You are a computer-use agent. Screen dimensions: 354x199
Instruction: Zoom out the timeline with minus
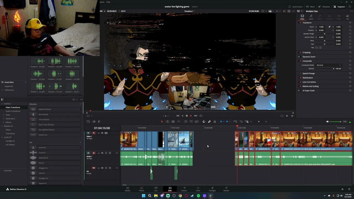pyautogui.click(x=252, y=122)
